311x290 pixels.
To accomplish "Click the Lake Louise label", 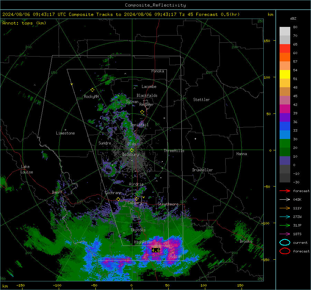I will (x=27, y=169).
